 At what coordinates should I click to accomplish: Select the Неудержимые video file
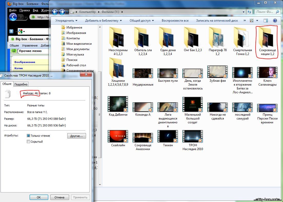[x=143, y=77]
